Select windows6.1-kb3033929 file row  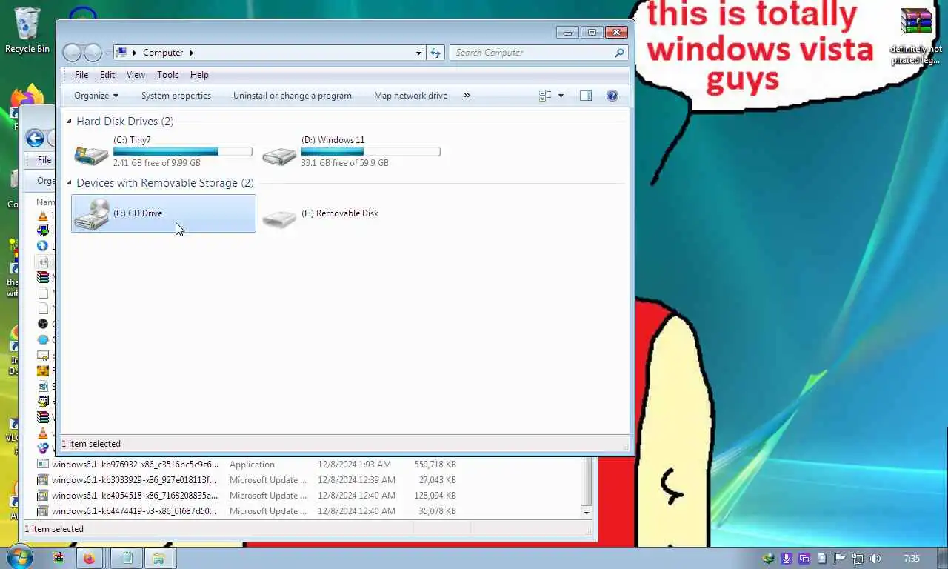click(x=247, y=480)
